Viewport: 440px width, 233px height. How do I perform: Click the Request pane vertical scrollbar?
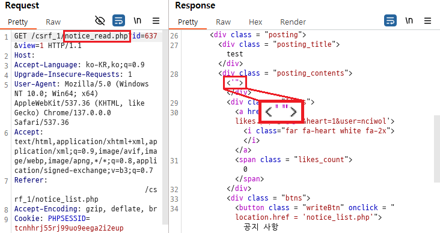[165, 127]
